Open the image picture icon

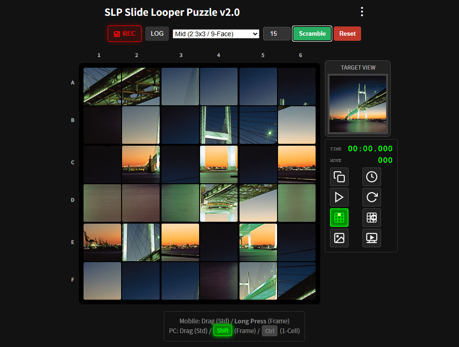point(339,238)
